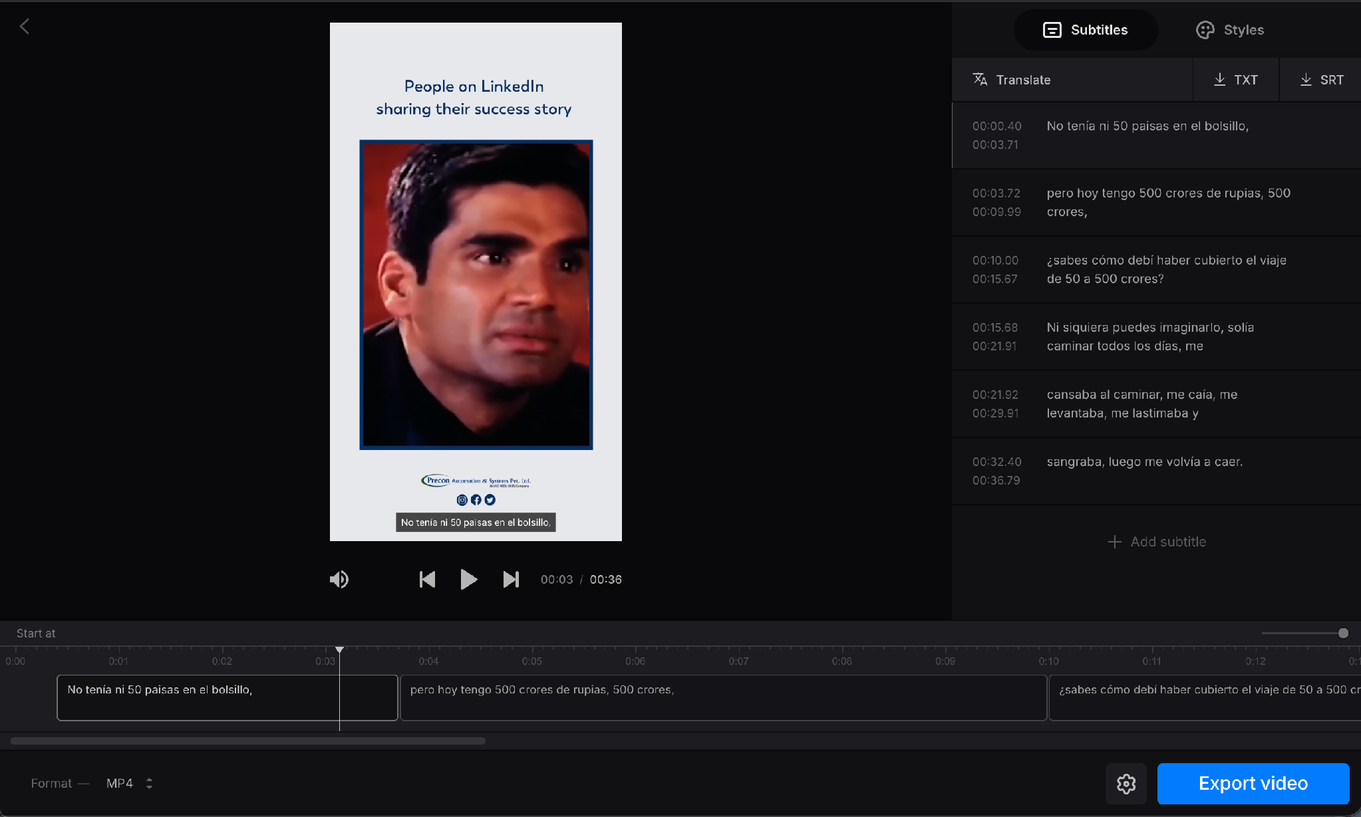This screenshot has width=1361, height=817.
Task: Click start time 00:15.68
Action: point(994,328)
